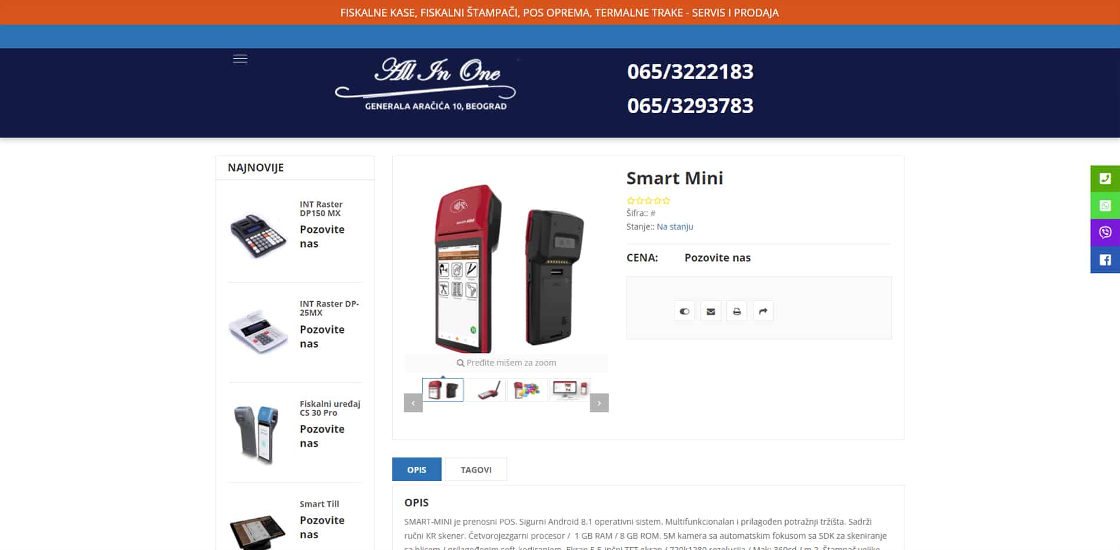This screenshot has width=1120, height=550.
Task: Open the INT Raster DP-25MX product image
Action: (258, 331)
